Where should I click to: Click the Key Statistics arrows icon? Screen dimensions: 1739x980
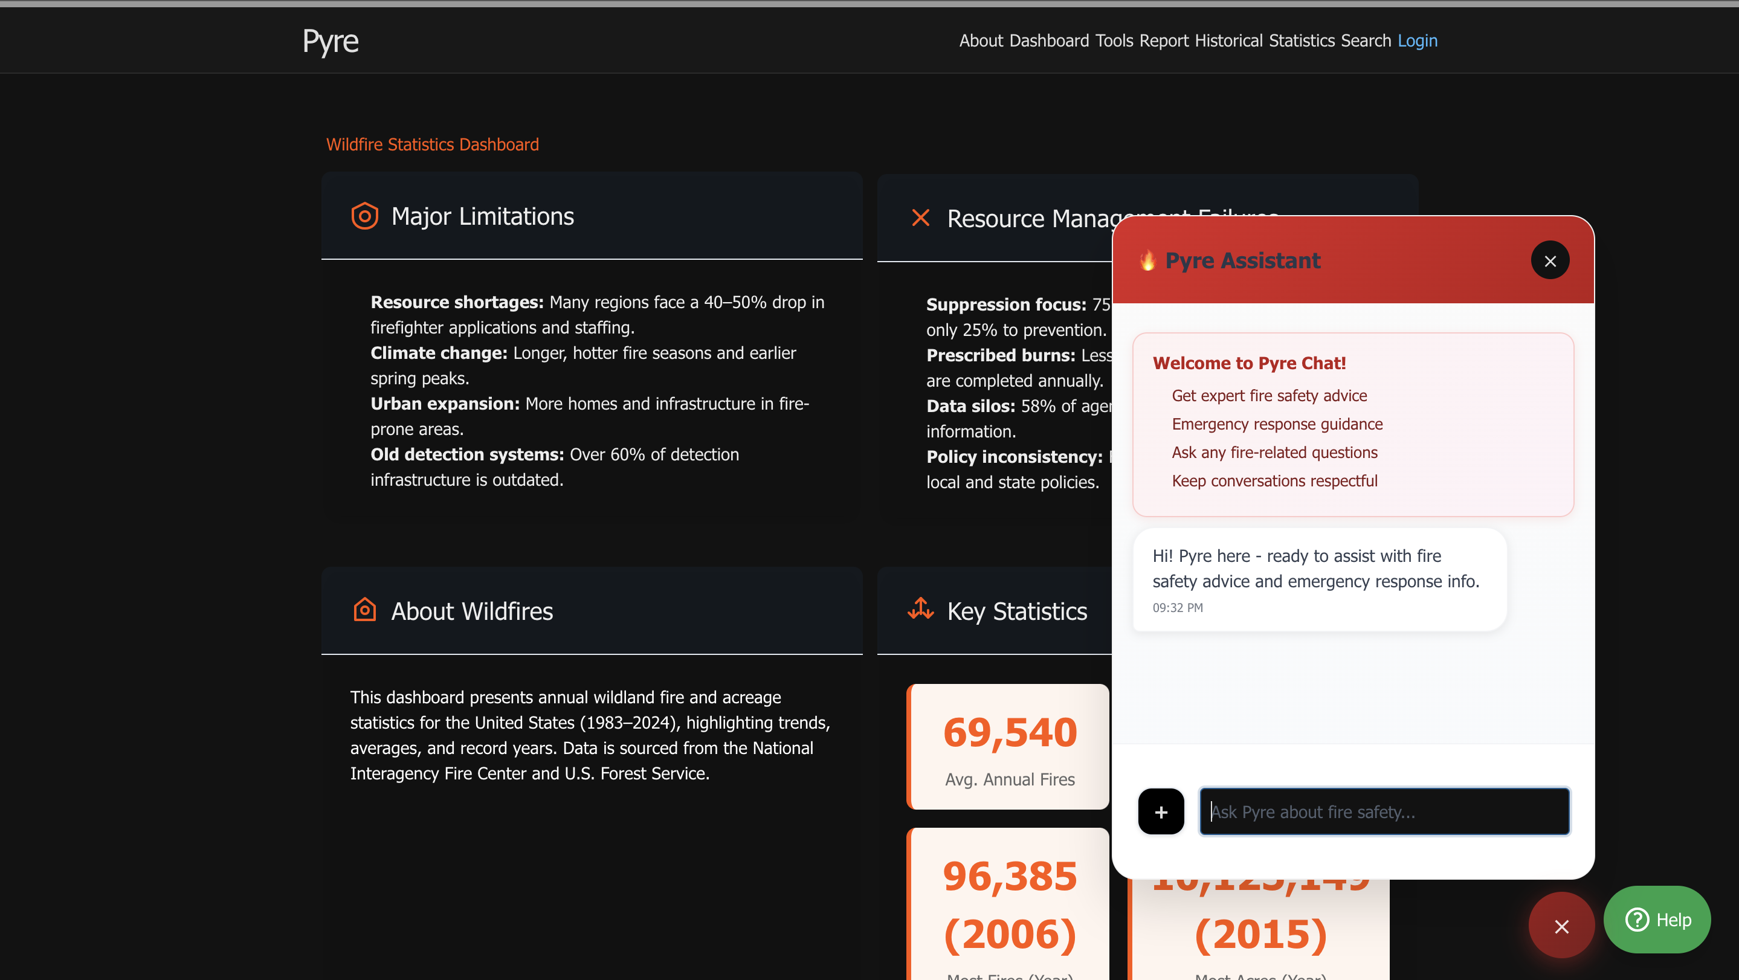(x=920, y=610)
